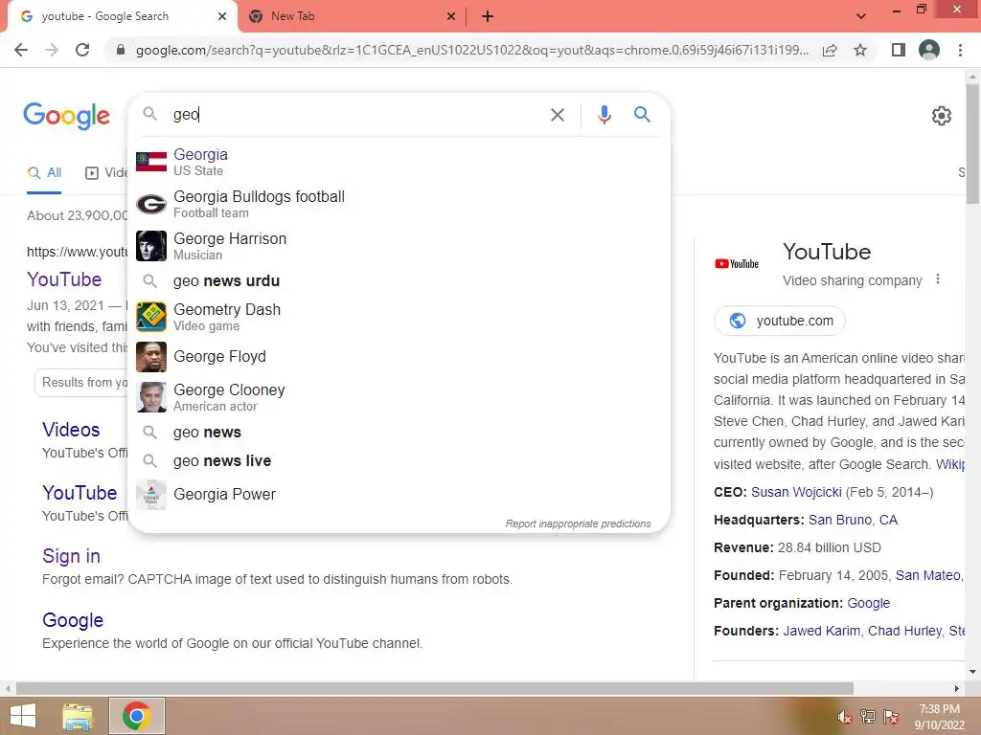The height and width of the screenshot is (735, 981).
Task: Go to Google homepage logo
Action: (x=66, y=116)
